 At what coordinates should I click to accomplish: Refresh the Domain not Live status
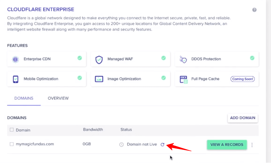point(162,145)
